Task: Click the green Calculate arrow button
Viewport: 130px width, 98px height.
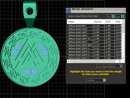Action: tap(104, 80)
